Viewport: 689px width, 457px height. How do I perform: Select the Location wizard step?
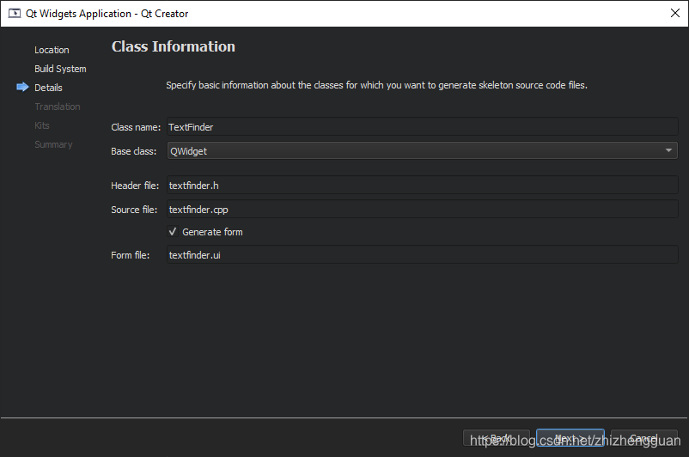coord(52,50)
